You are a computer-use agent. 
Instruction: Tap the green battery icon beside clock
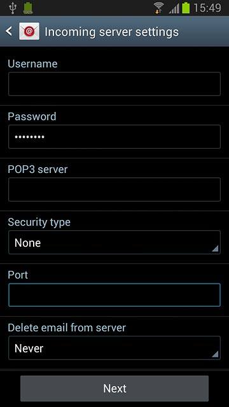(x=186, y=8)
